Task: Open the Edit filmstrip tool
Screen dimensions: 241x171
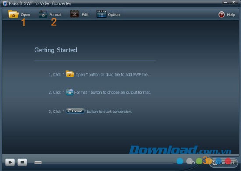Action: tap(79, 14)
